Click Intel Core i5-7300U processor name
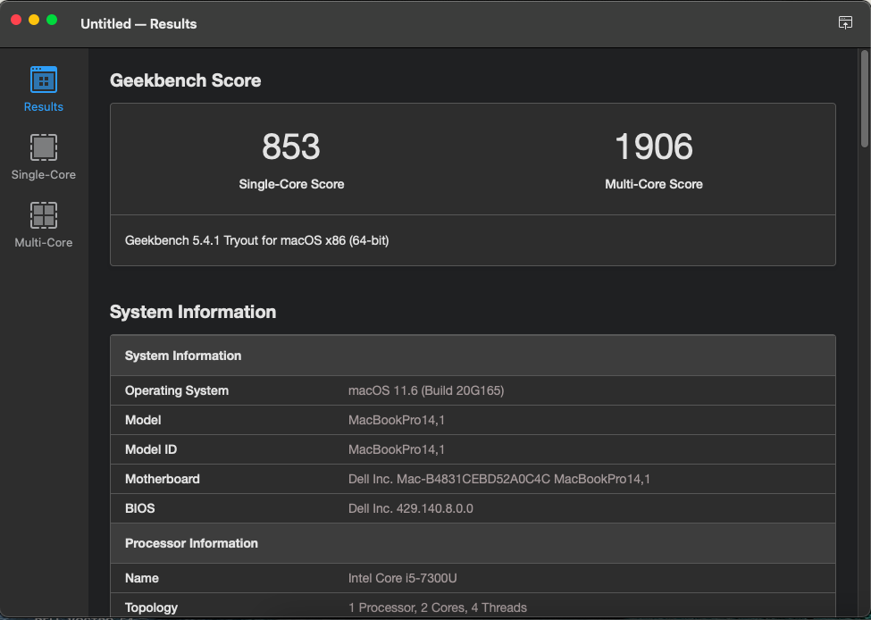 click(402, 578)
